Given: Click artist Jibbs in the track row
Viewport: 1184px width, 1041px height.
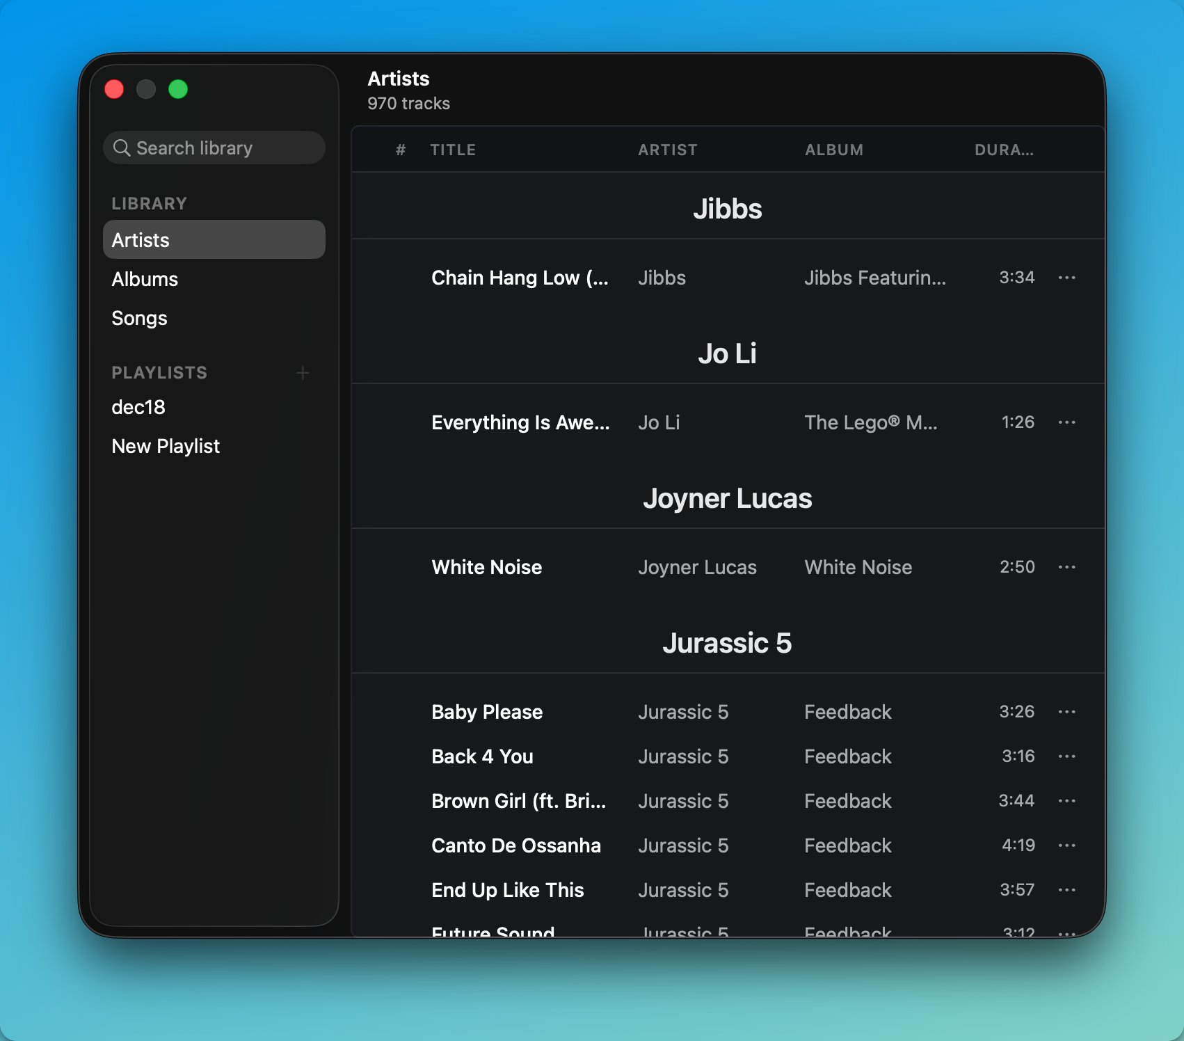Looking at the screenshot, I should tap(662, 278).
